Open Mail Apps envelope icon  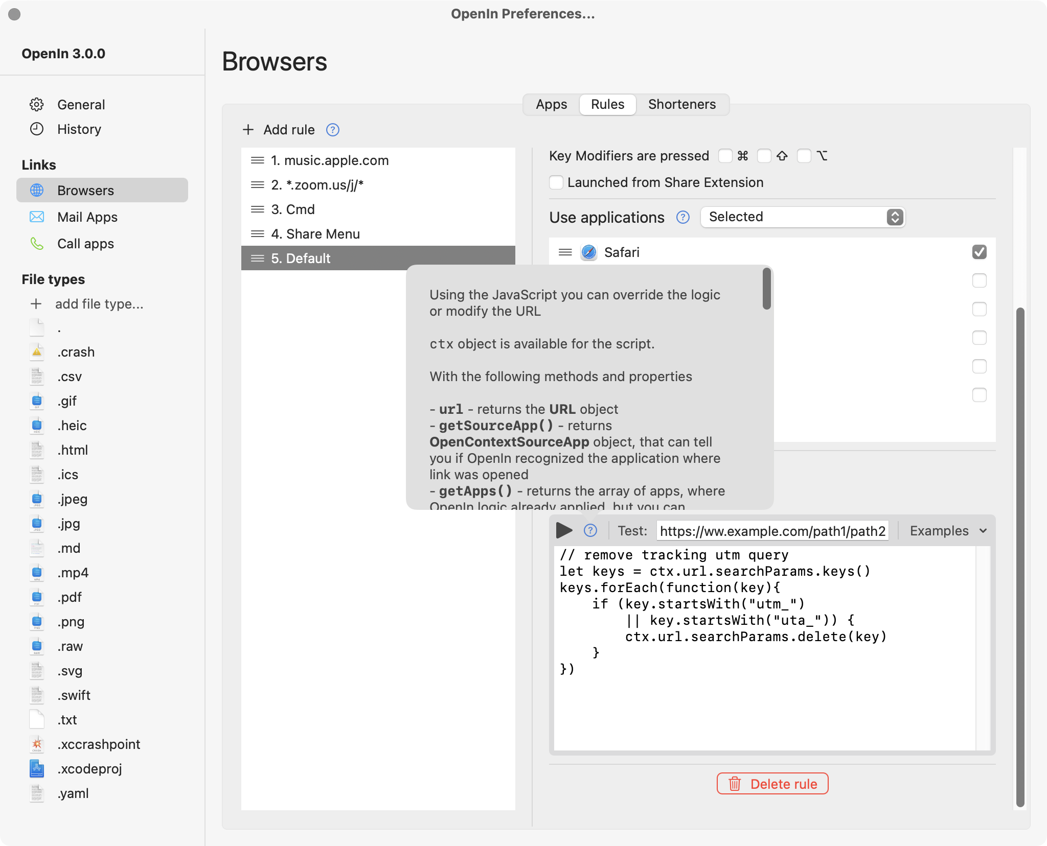37,217
